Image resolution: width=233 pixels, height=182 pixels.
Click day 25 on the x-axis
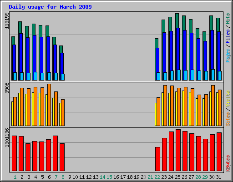[177, 177]
